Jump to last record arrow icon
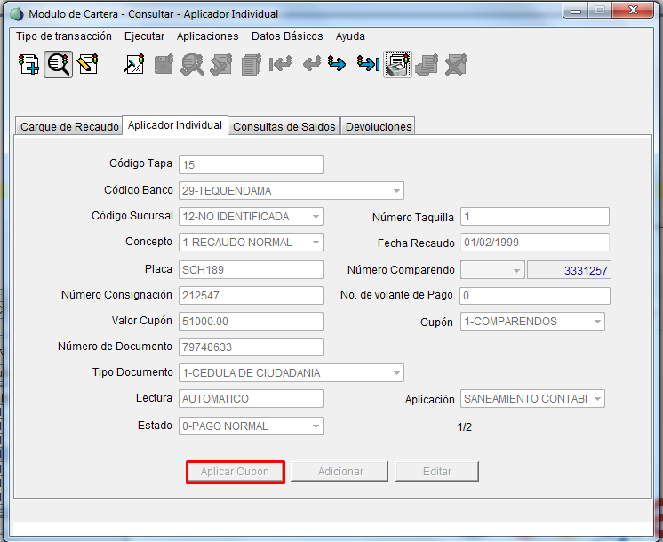The height and width of the screenshot is (542, 663). (368, 64)
